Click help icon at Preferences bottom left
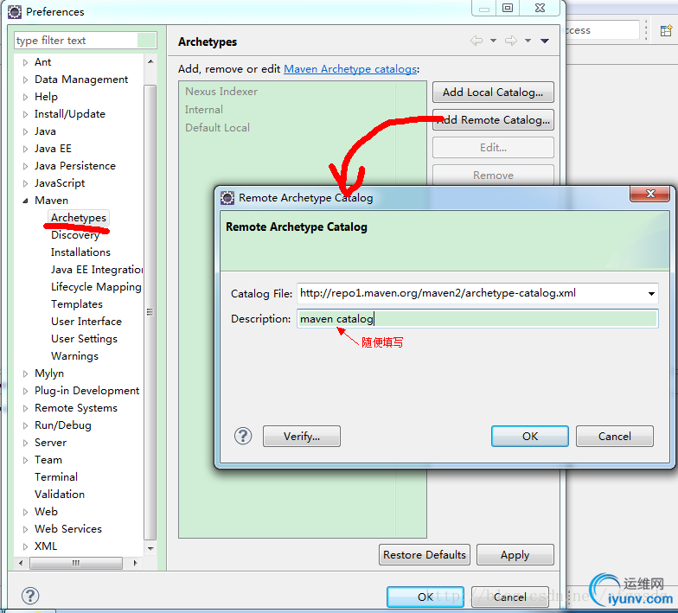 (x=30, y=596)
